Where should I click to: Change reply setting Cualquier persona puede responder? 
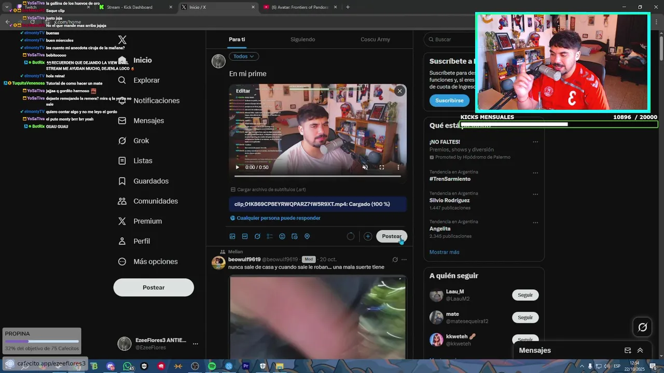[275, 218]
